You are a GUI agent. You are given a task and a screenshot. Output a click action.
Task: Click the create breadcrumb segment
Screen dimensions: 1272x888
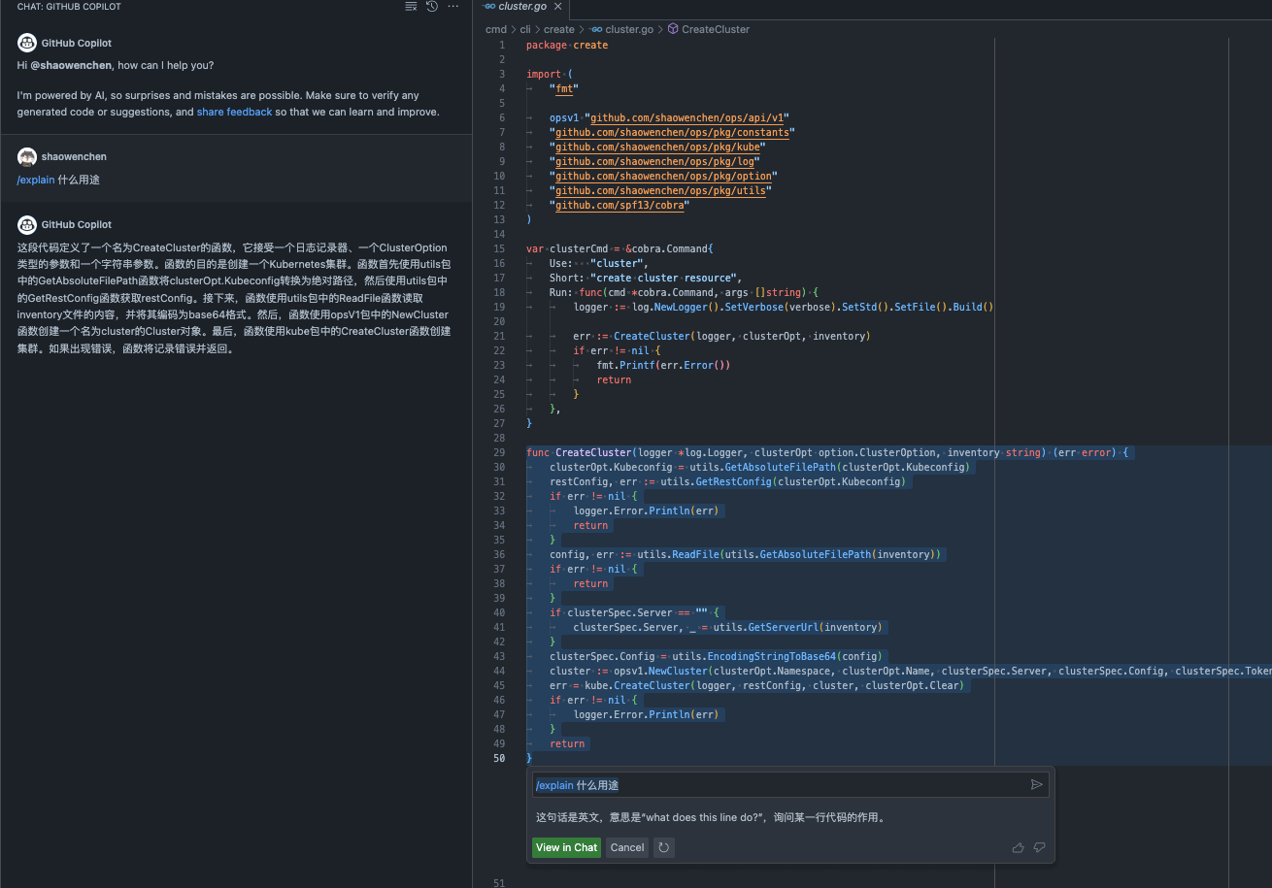[559, 29]
